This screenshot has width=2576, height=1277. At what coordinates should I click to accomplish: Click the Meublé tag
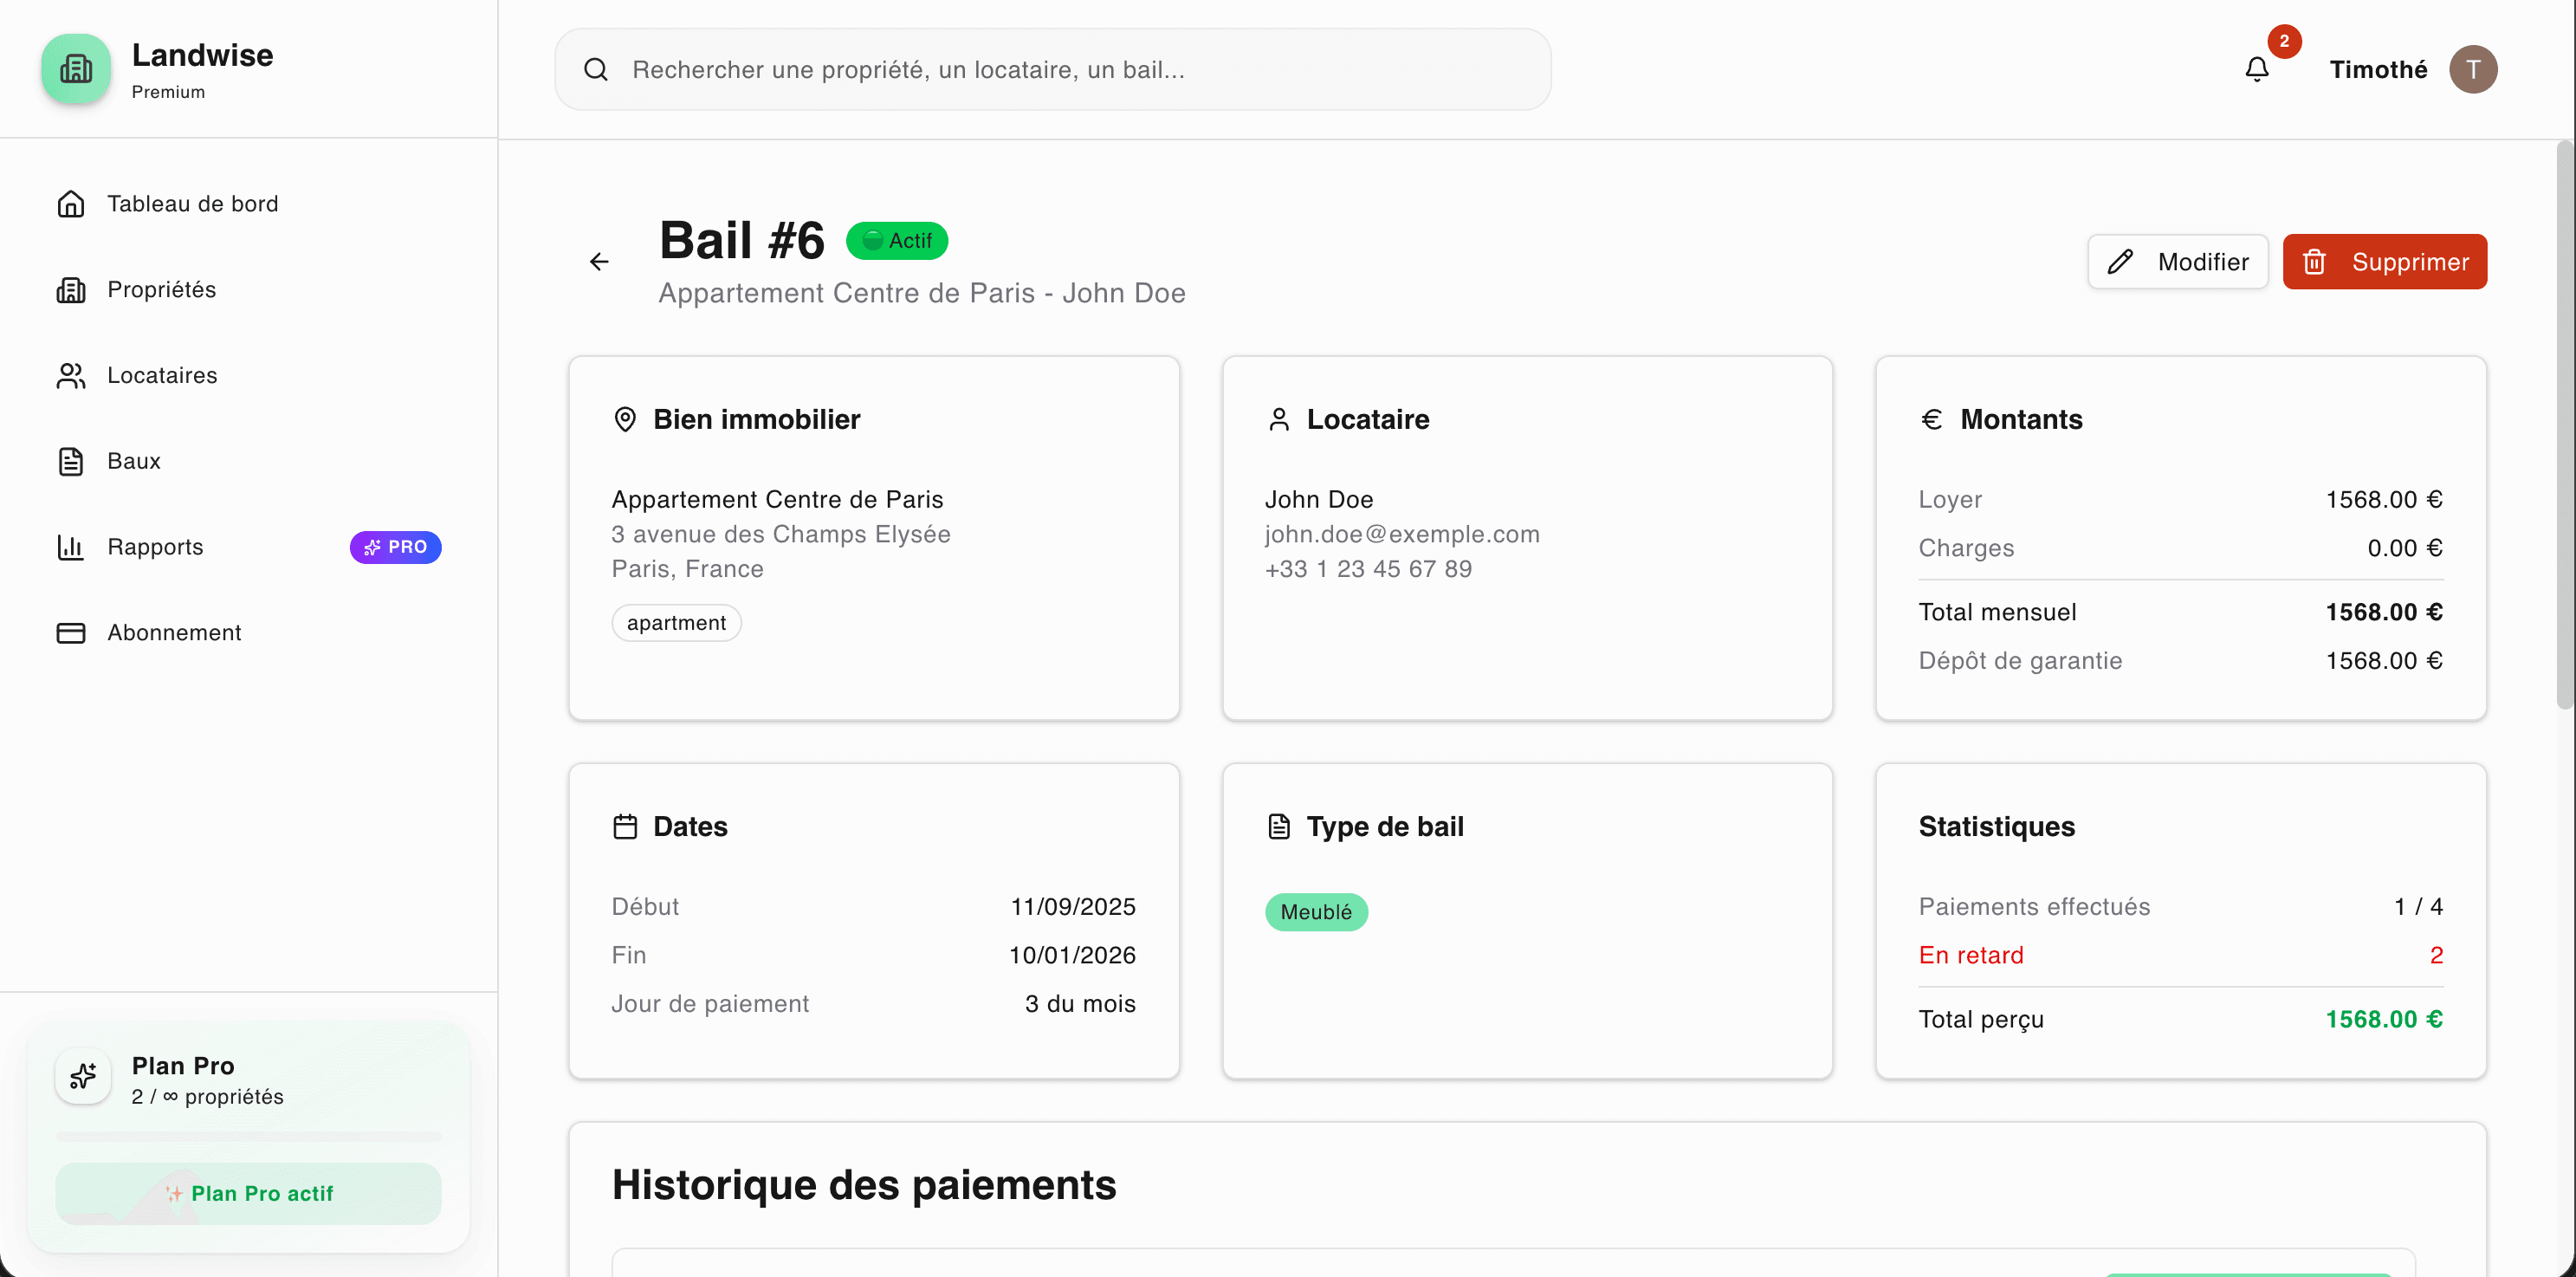coord(1316,911)
